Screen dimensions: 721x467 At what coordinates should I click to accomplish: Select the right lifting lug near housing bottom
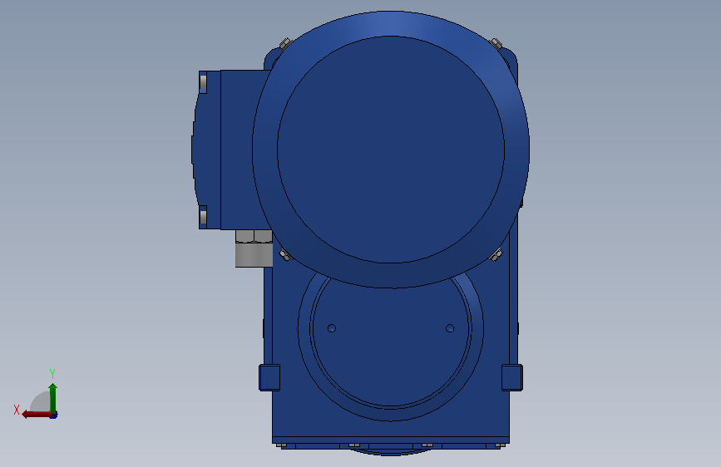tap(511, 377)
